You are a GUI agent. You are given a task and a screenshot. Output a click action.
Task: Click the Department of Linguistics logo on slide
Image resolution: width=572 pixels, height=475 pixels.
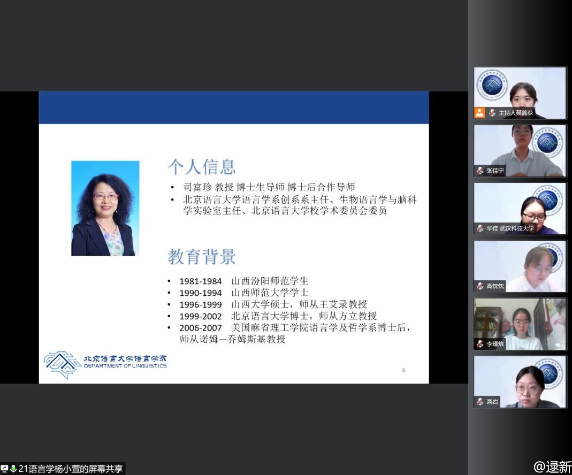[105, 364]
